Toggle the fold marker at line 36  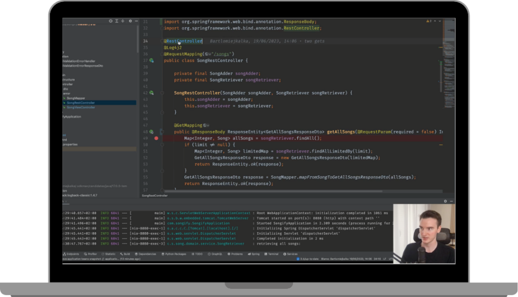coord(162,54)
